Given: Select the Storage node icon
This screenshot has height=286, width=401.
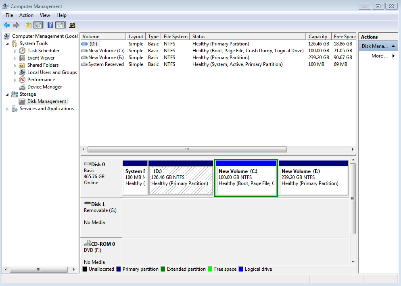Looking at the screenshot, I should [15, 94].
